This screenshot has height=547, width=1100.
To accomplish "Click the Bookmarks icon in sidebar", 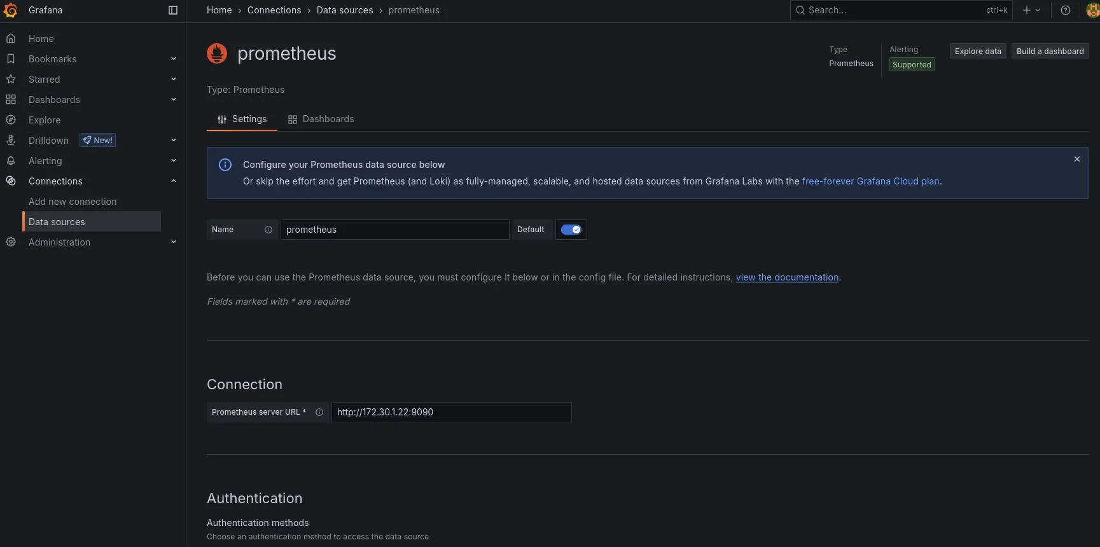I will pyautogui.click(x=11, y=59).
